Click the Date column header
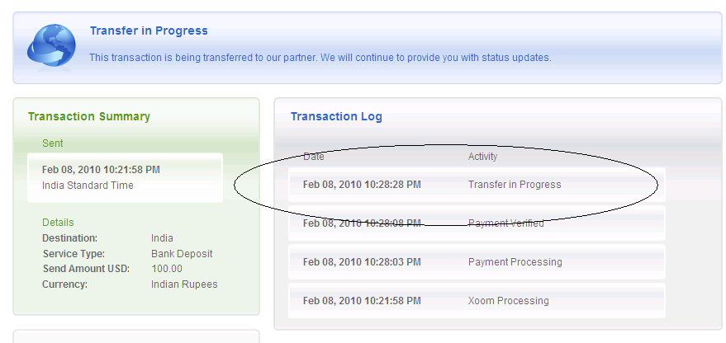Screen dimensions: 726x343 pyautogui.click(x=314, y=157)
